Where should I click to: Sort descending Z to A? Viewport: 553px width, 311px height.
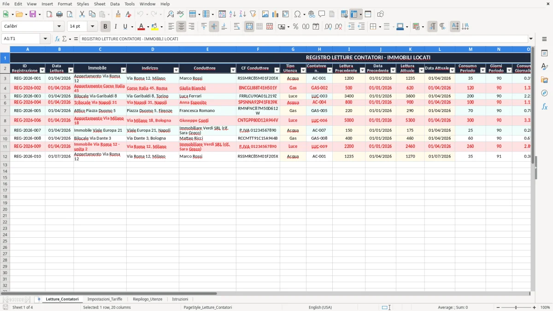pos(243,14)
